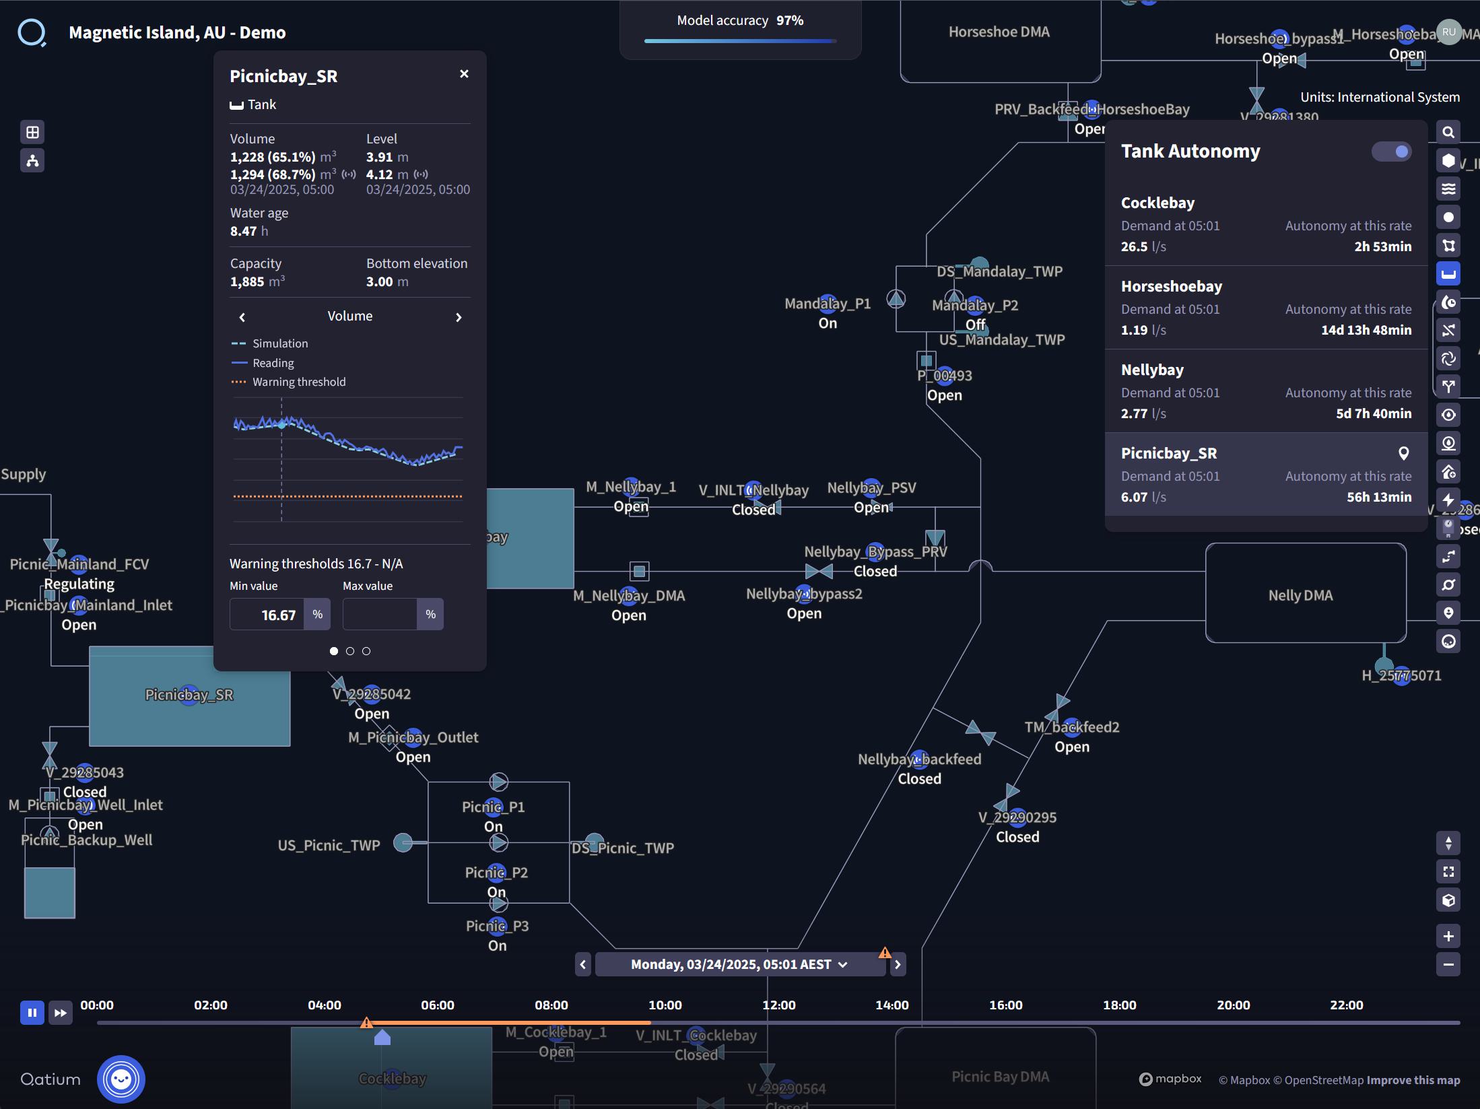Select the active tank tool icon
This screenshot has width=1480, height=1109.
pyautogui.click(x=1448, y=274)
